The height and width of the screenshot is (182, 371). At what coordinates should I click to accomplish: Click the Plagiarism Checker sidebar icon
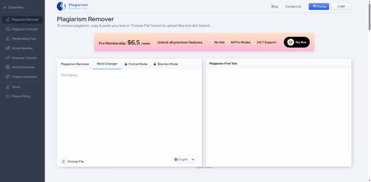point(8,29)
